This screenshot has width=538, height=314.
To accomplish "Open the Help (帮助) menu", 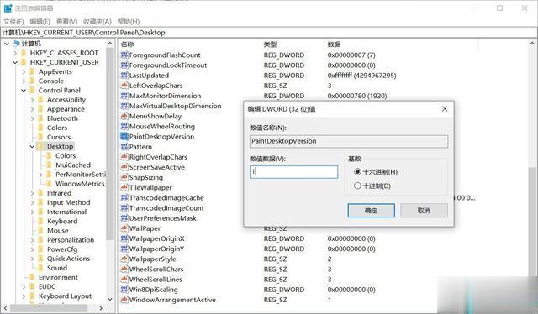I will click(129, 21).
